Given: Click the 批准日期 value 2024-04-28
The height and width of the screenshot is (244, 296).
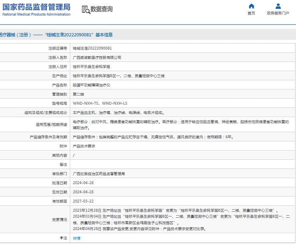Looking at the screenshot, I should click(x=83, y=183).
